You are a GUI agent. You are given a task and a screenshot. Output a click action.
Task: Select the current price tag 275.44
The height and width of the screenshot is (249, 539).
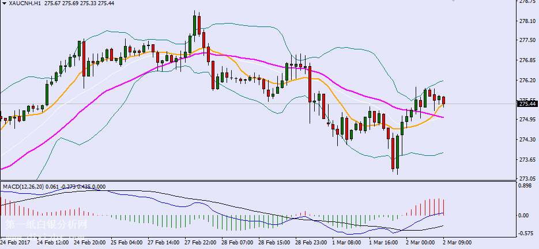(526, 104)
